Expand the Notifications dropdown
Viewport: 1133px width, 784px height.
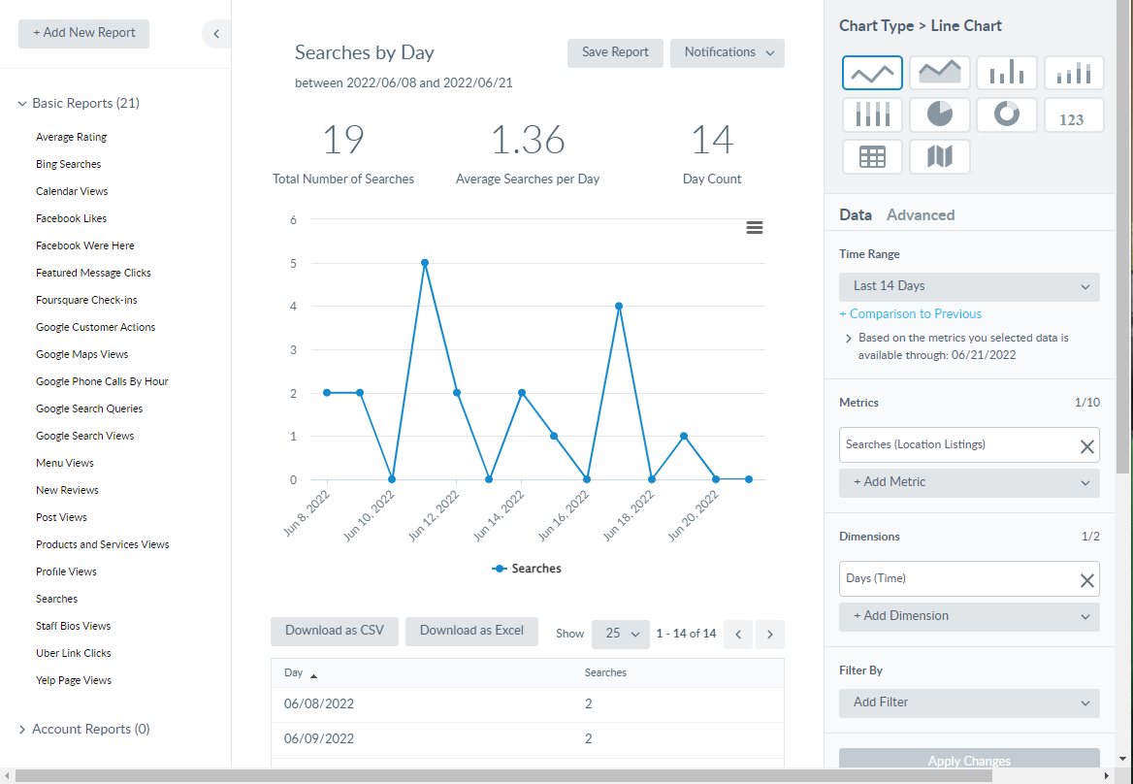pos(727,53)
